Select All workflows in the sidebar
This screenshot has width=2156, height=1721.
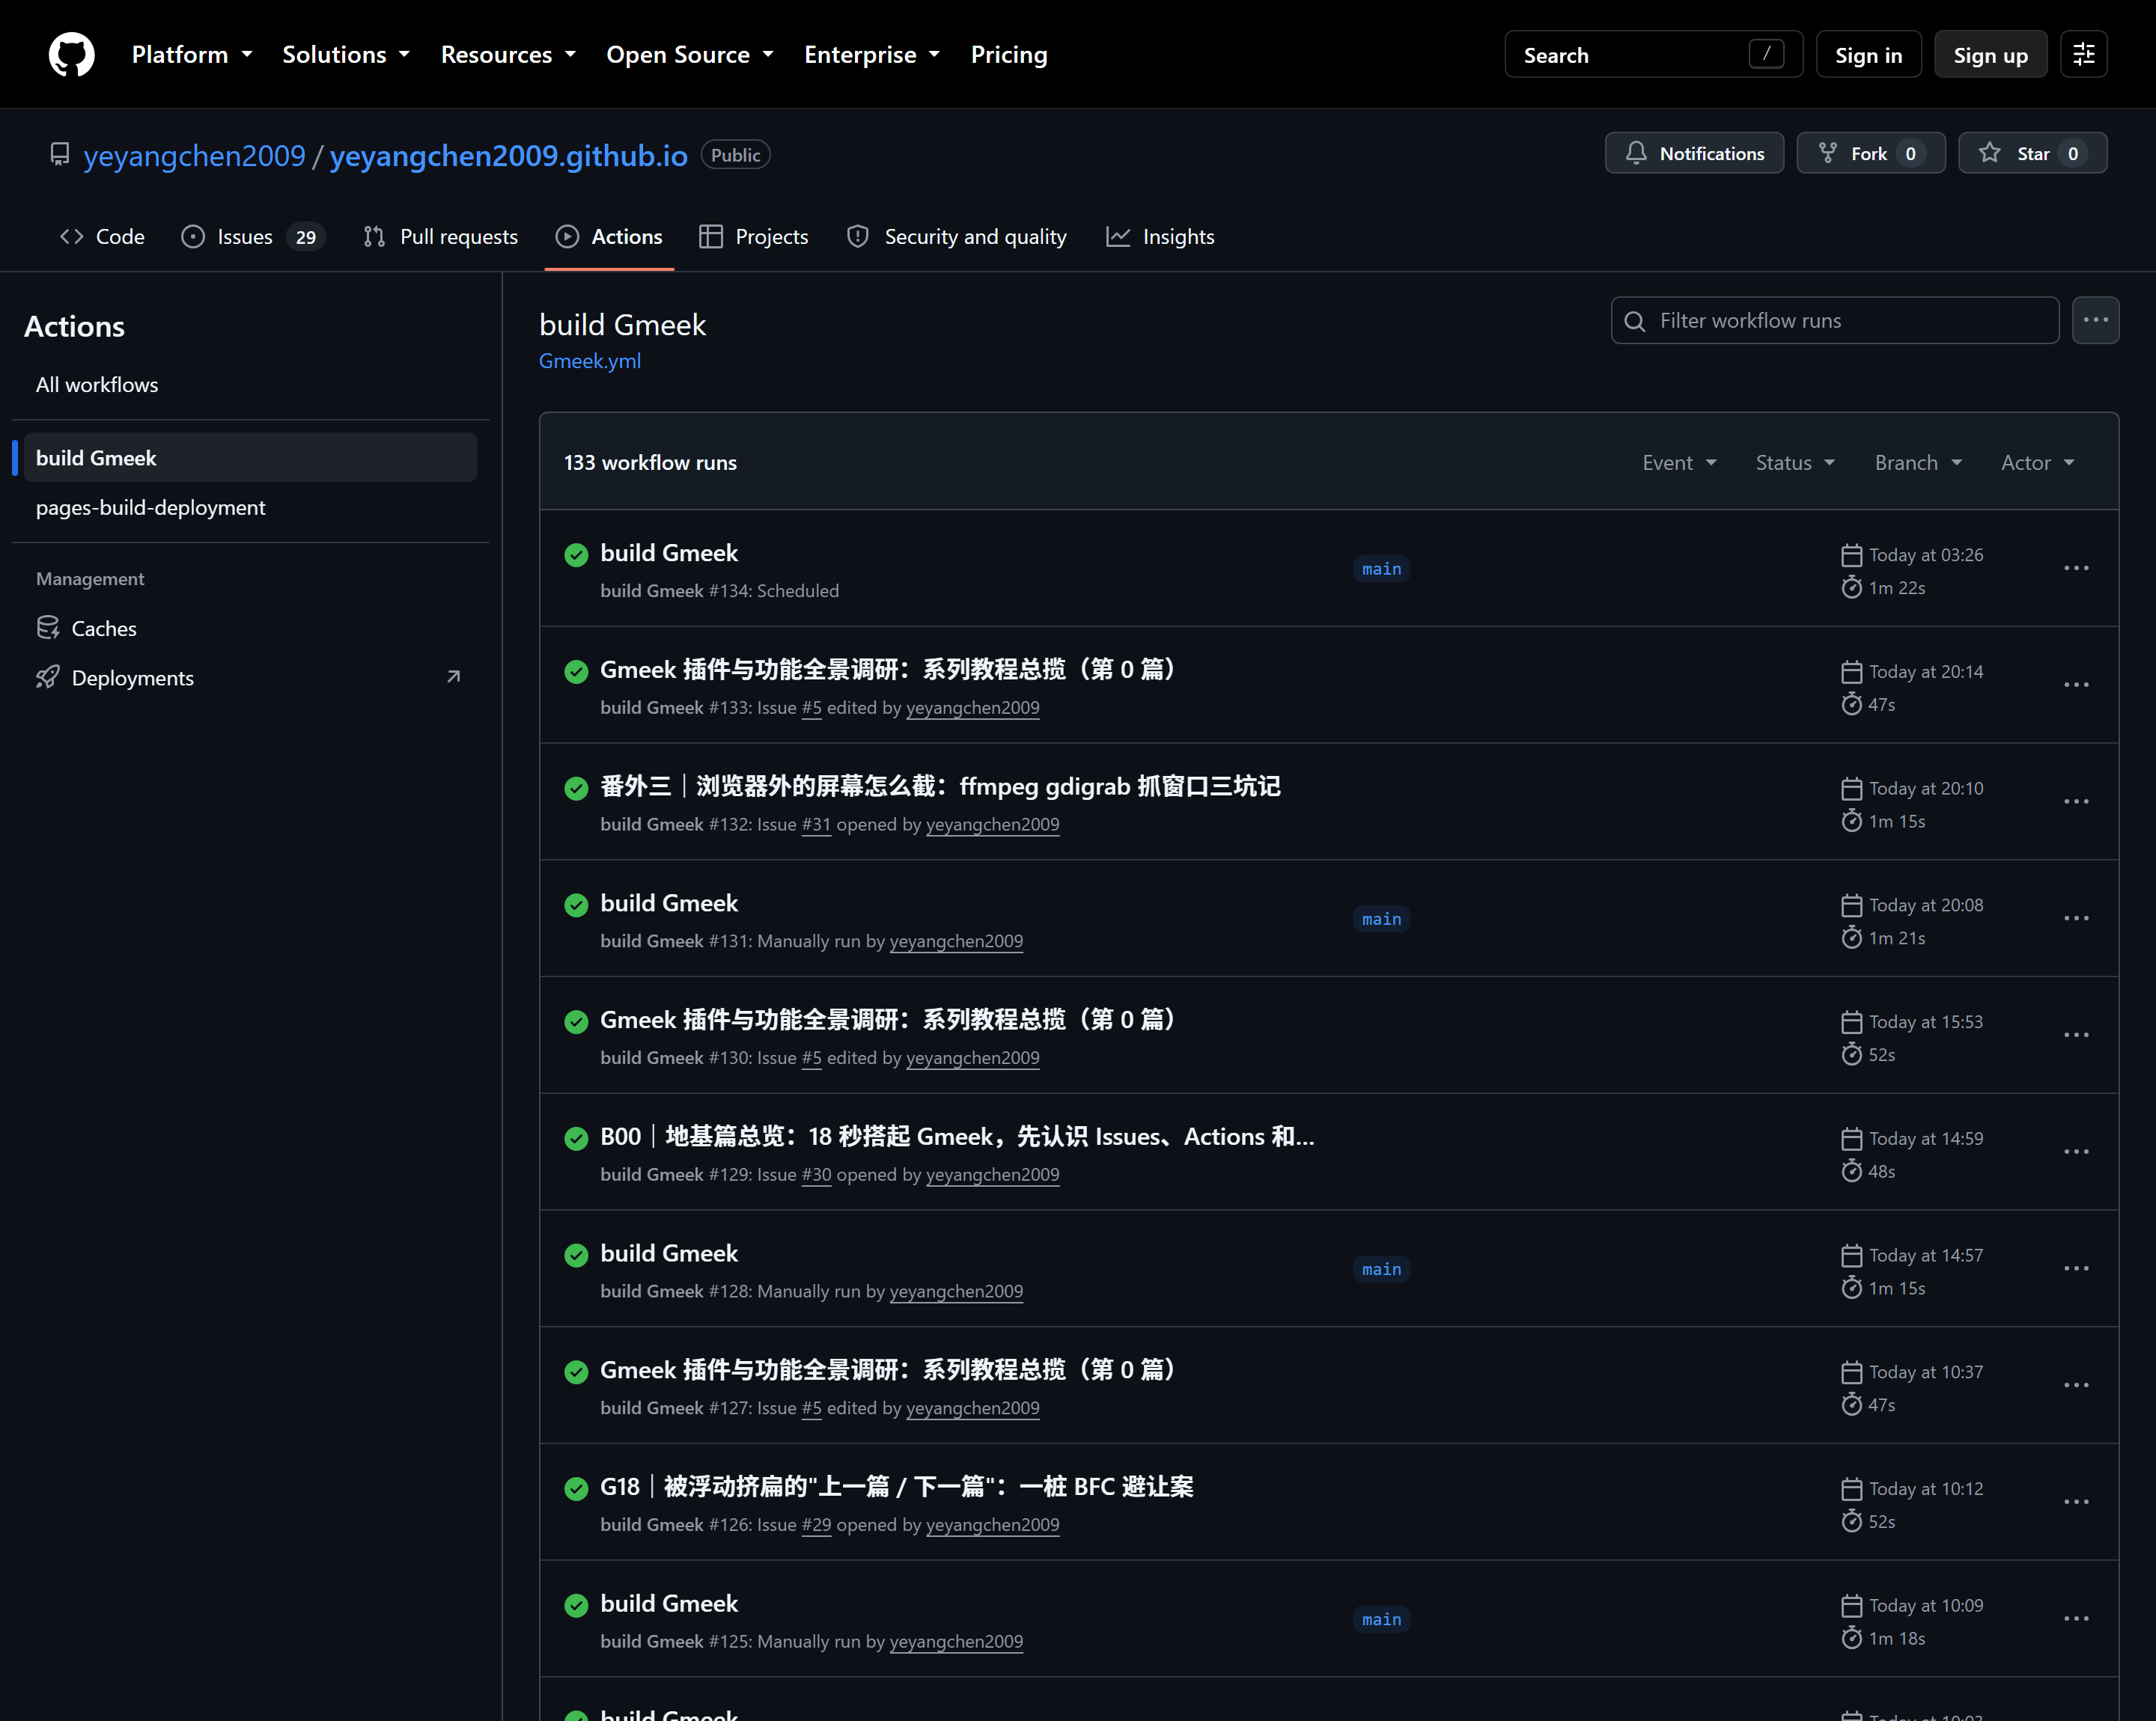250,385
